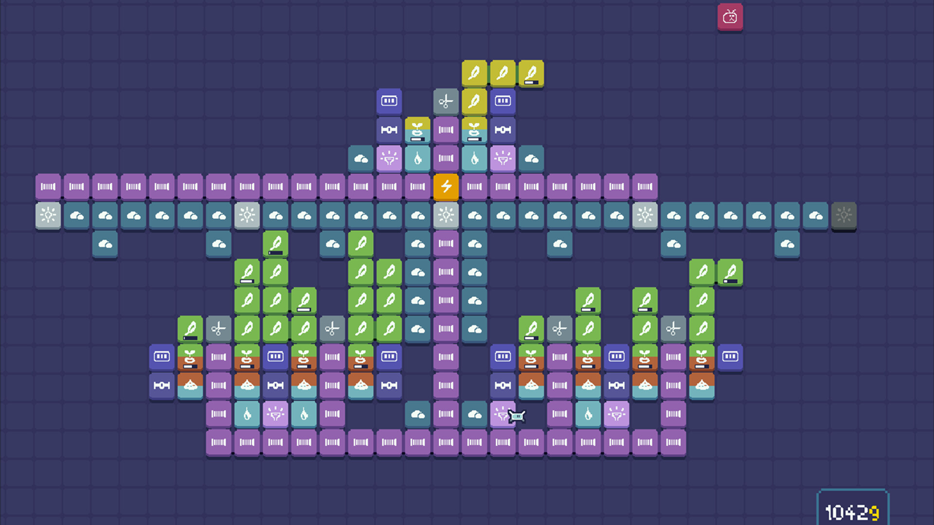Select the yellow feather tile with the progress bar
This screenshot has width=934, height=525.
[531, 74]
